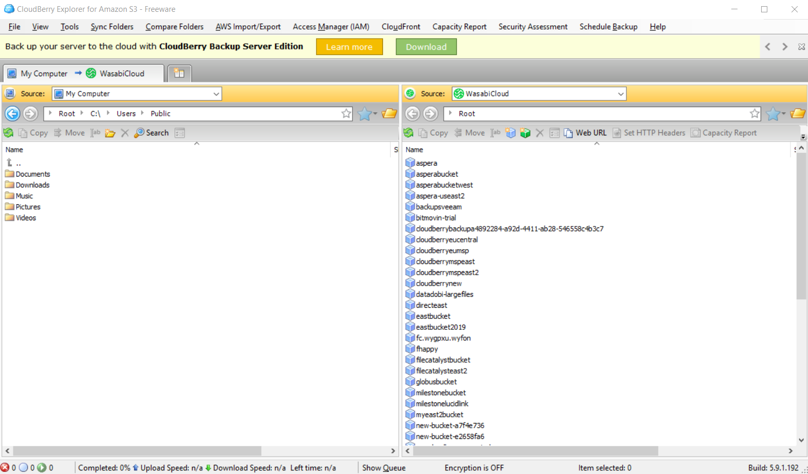Open the Tools menu

tap(69, 27)
